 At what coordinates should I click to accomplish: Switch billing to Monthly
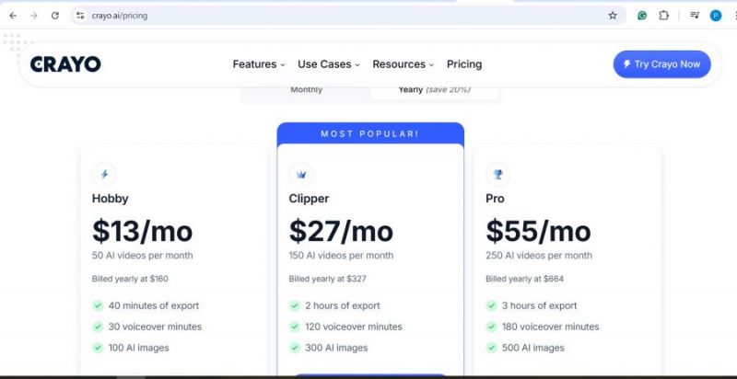click(307, 89)
